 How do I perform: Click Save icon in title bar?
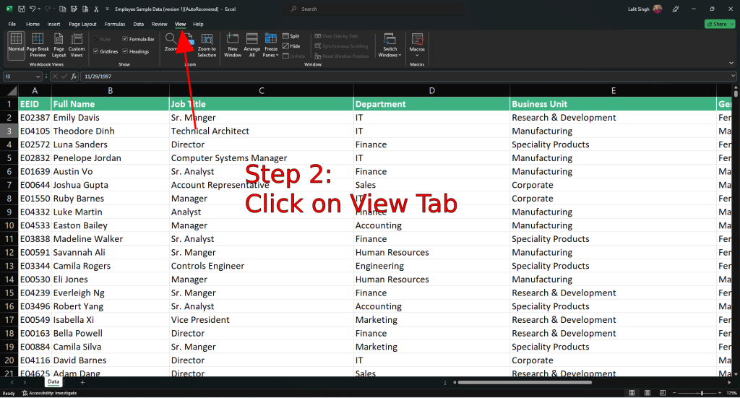pos(21,9)
